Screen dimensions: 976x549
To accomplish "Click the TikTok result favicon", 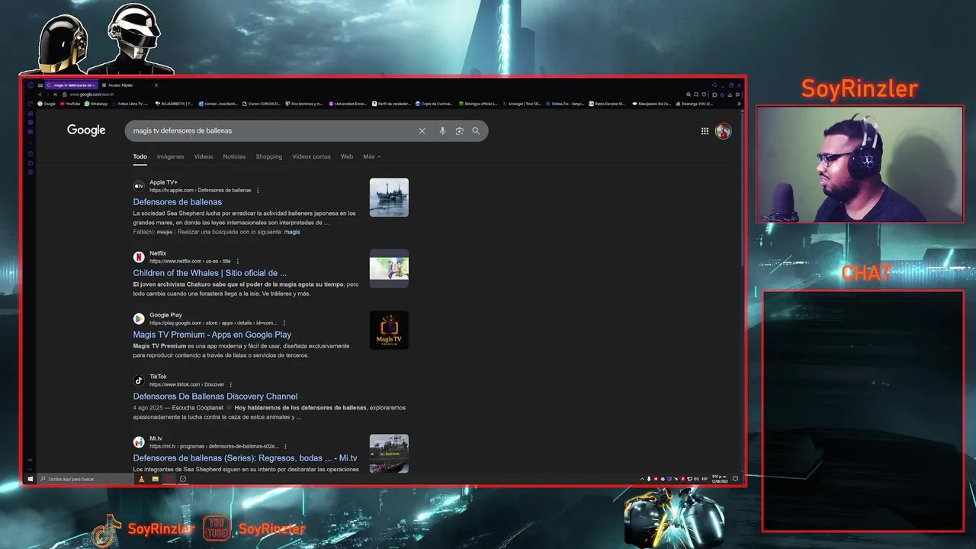I will [x=139, y=380].
